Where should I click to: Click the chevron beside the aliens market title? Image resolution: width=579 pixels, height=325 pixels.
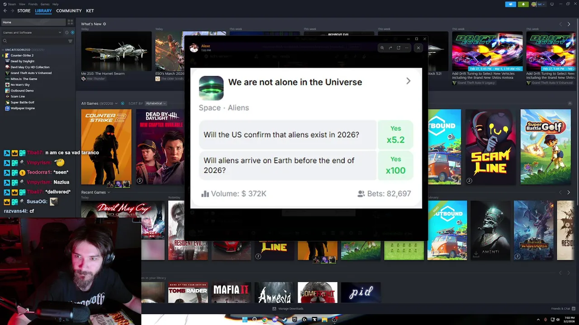[x=408, y=81]
